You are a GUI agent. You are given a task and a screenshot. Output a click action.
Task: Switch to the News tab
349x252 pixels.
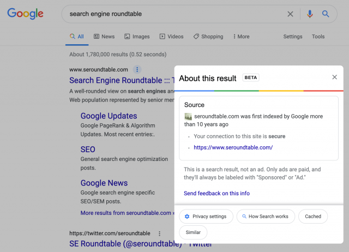click(x=104, y=37)
